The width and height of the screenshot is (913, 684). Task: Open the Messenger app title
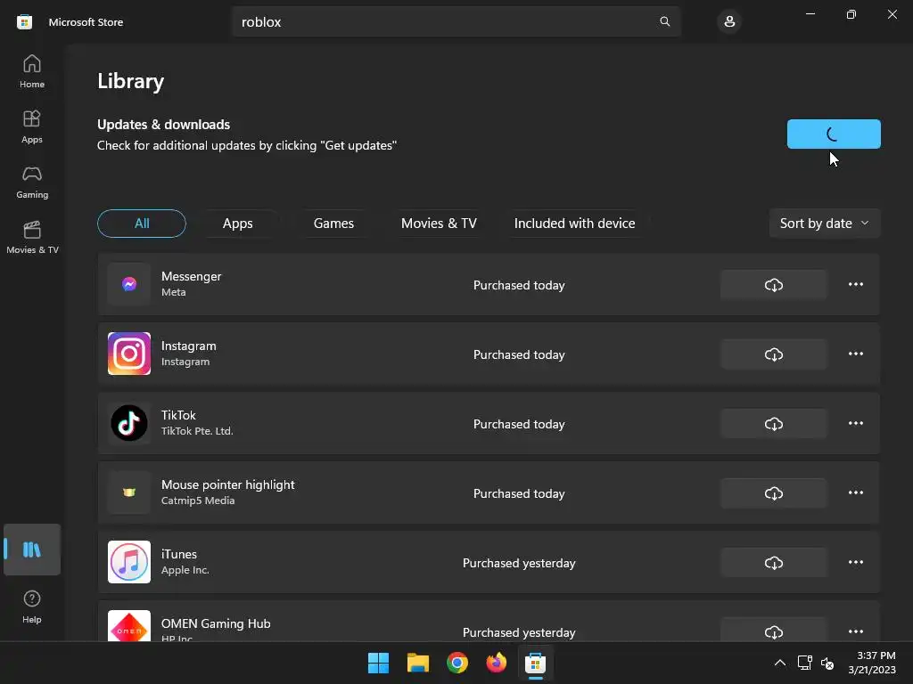coord(191,276)
